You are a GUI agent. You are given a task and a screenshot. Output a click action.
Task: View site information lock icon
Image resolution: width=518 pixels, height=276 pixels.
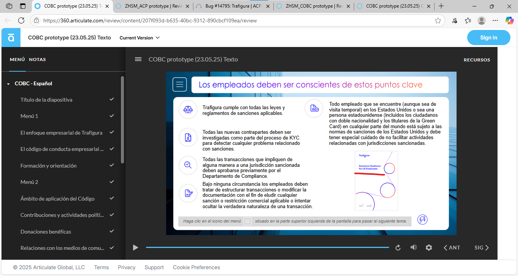[x=36, y=20]
